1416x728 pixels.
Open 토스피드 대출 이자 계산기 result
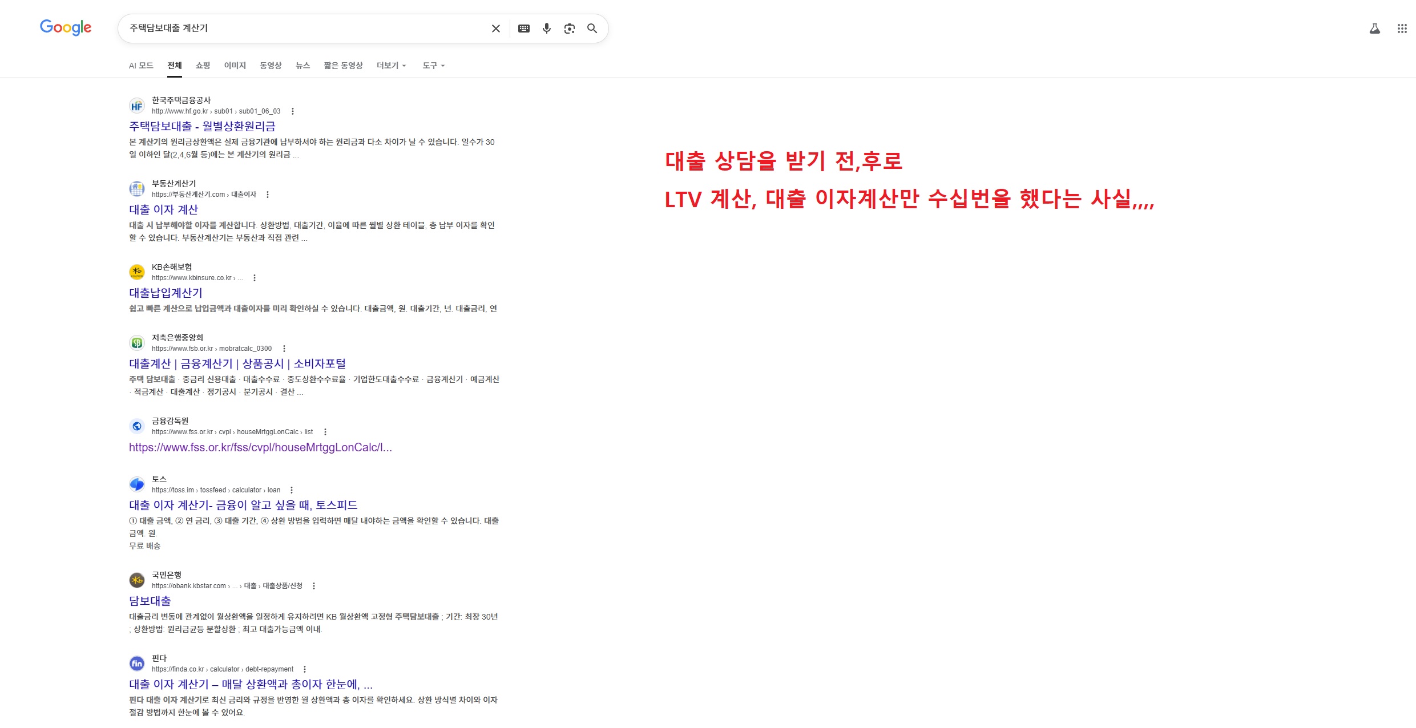tap(243, 505)
